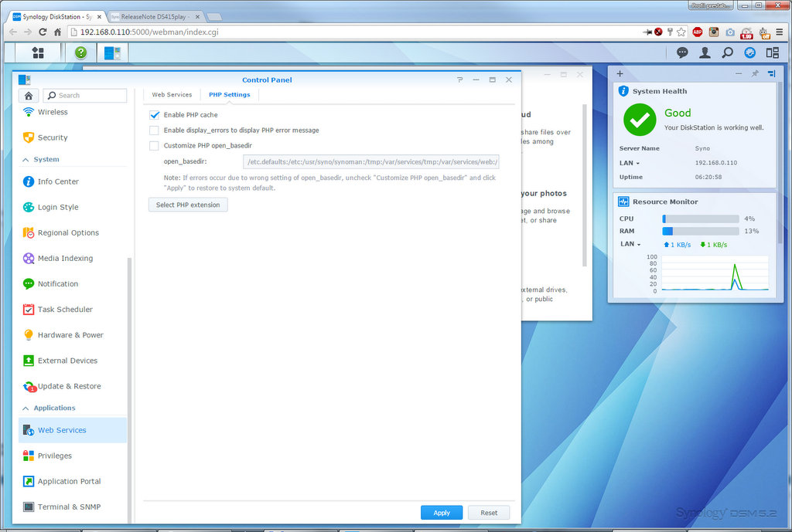Switch to the PHP Settings tab
The width and height of the screenshot is (792, 532).
pos(229,95)
